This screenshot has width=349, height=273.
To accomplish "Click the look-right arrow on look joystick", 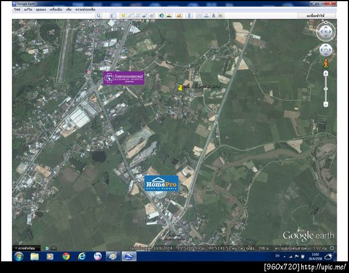I will [x=330, y=31].
